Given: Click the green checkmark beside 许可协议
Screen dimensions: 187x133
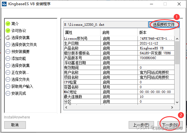Looking at the screenshot, I should point(8,31).
